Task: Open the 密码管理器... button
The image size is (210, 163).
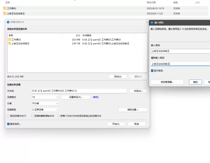Action: pyautogui.click(x=167, y=82)
